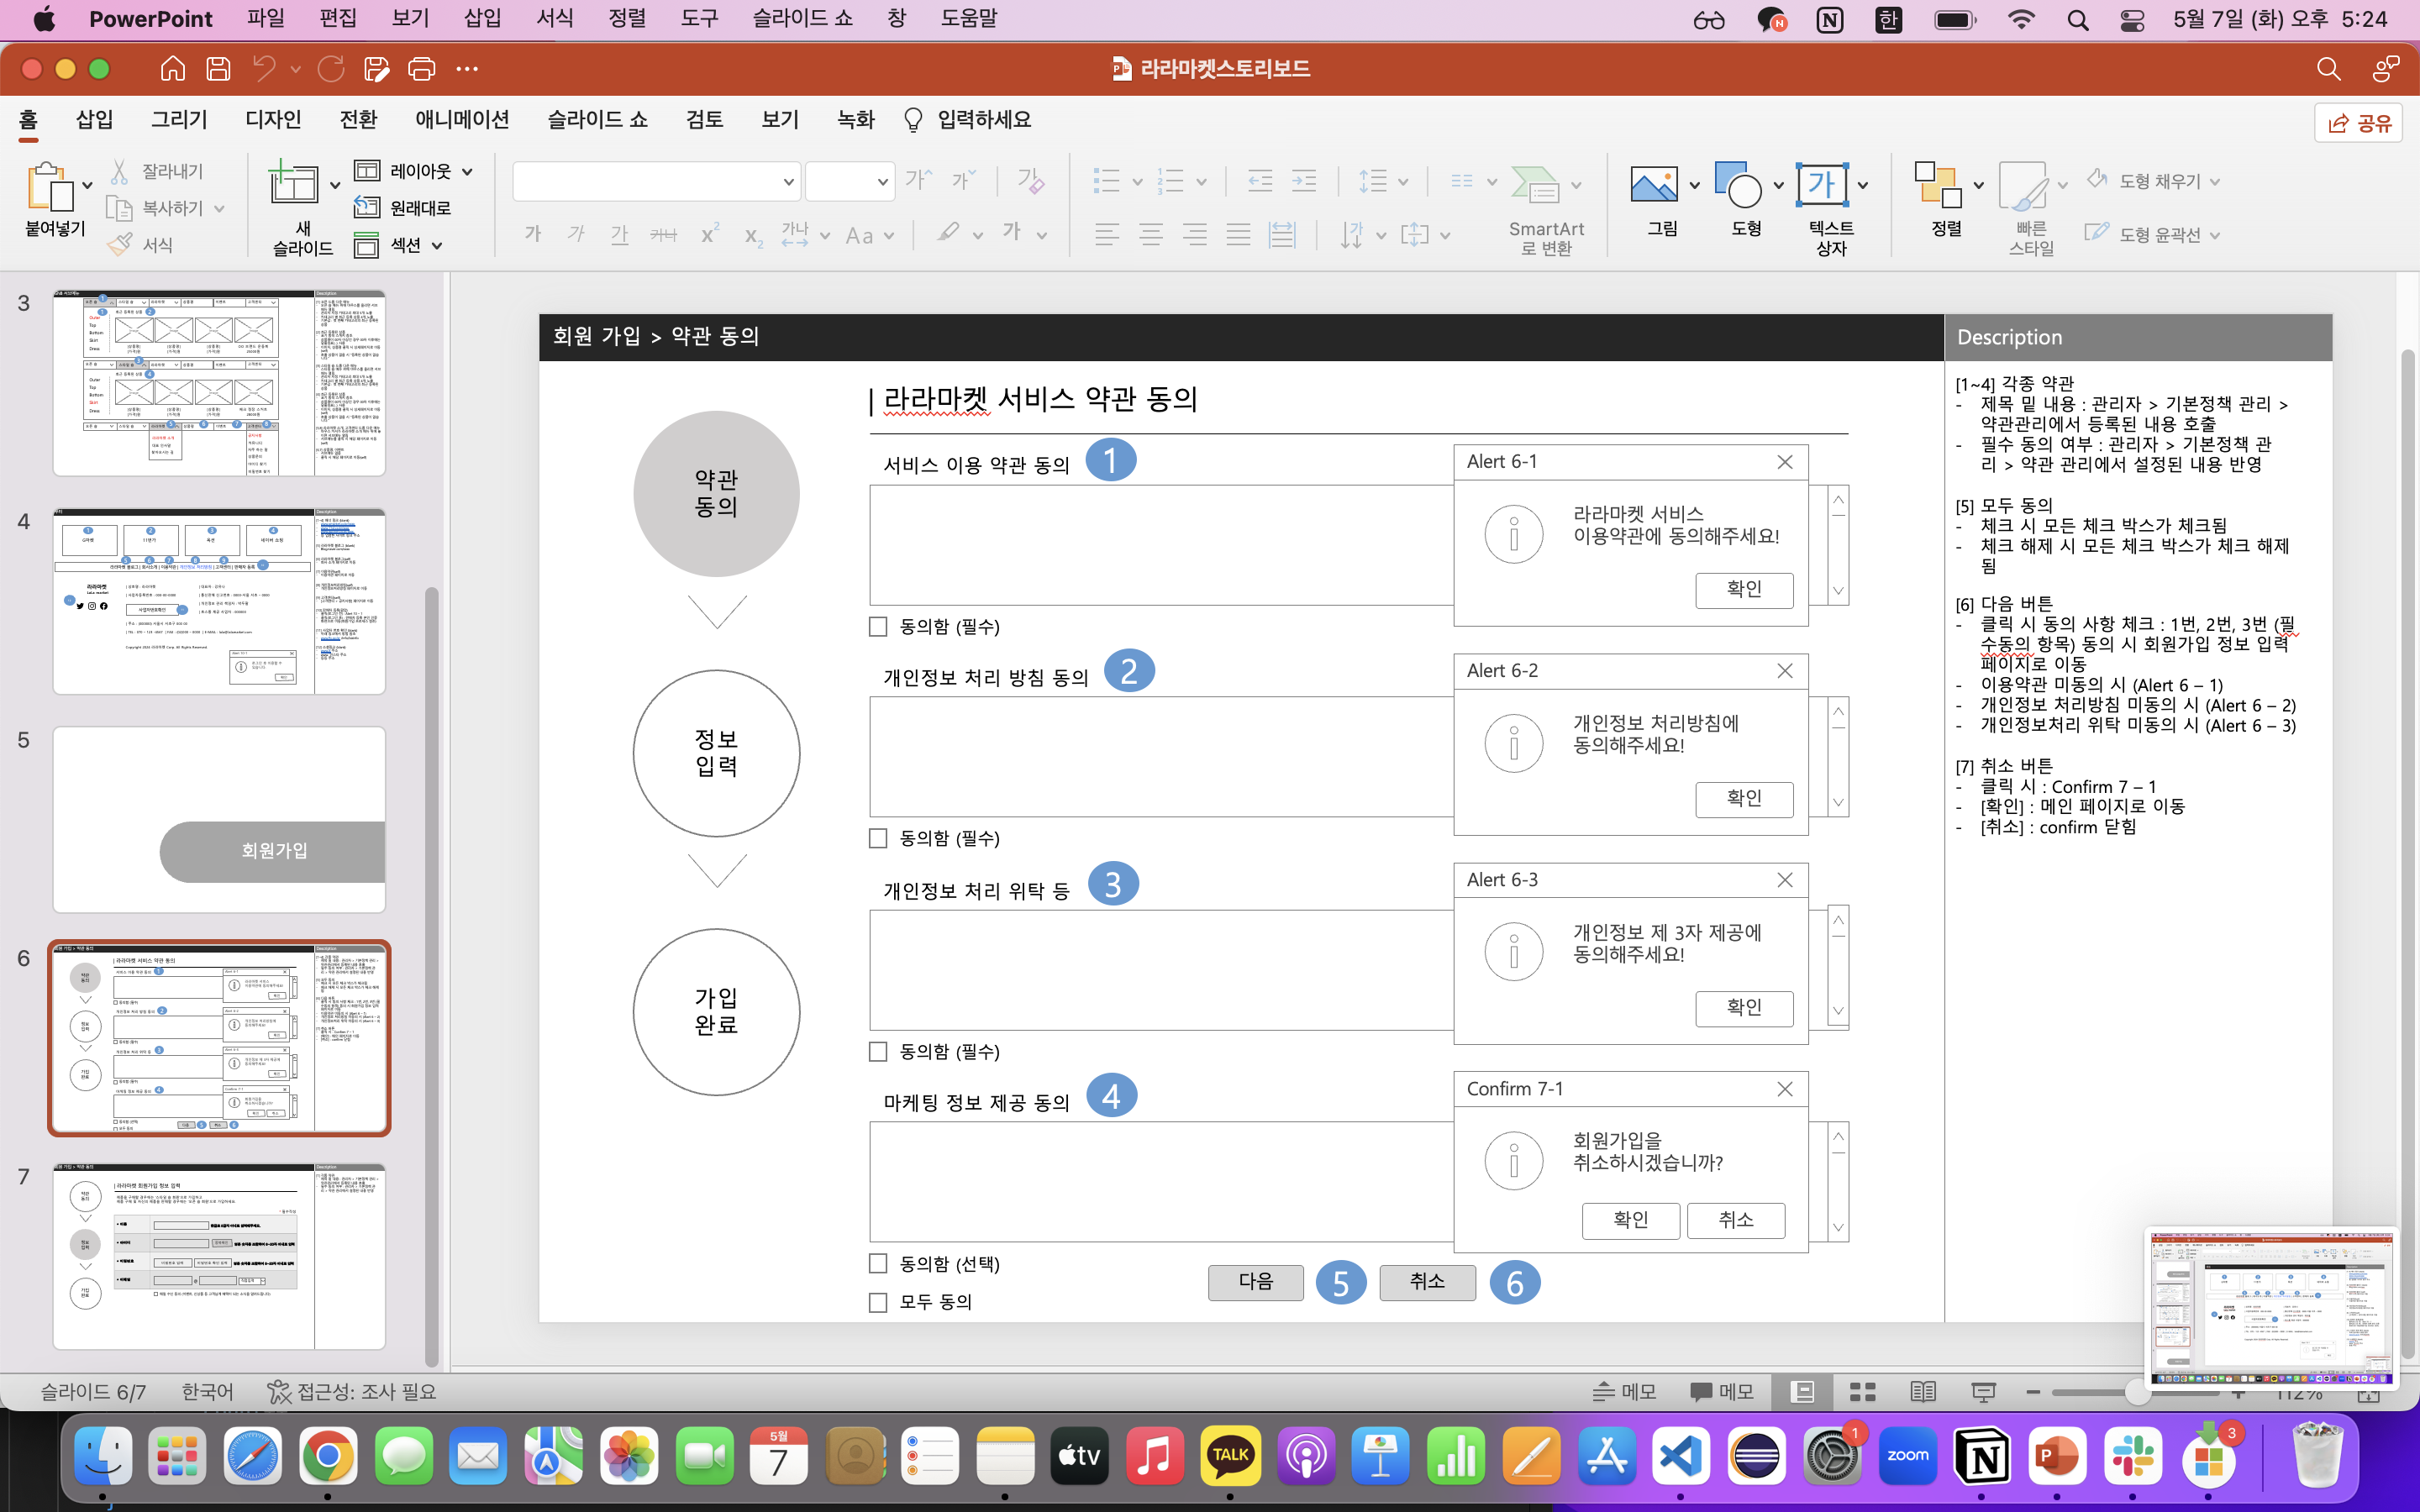Expand the undo history dropdown arrow
Screen dimensions: 2420x1512
(x=295, y=69)
